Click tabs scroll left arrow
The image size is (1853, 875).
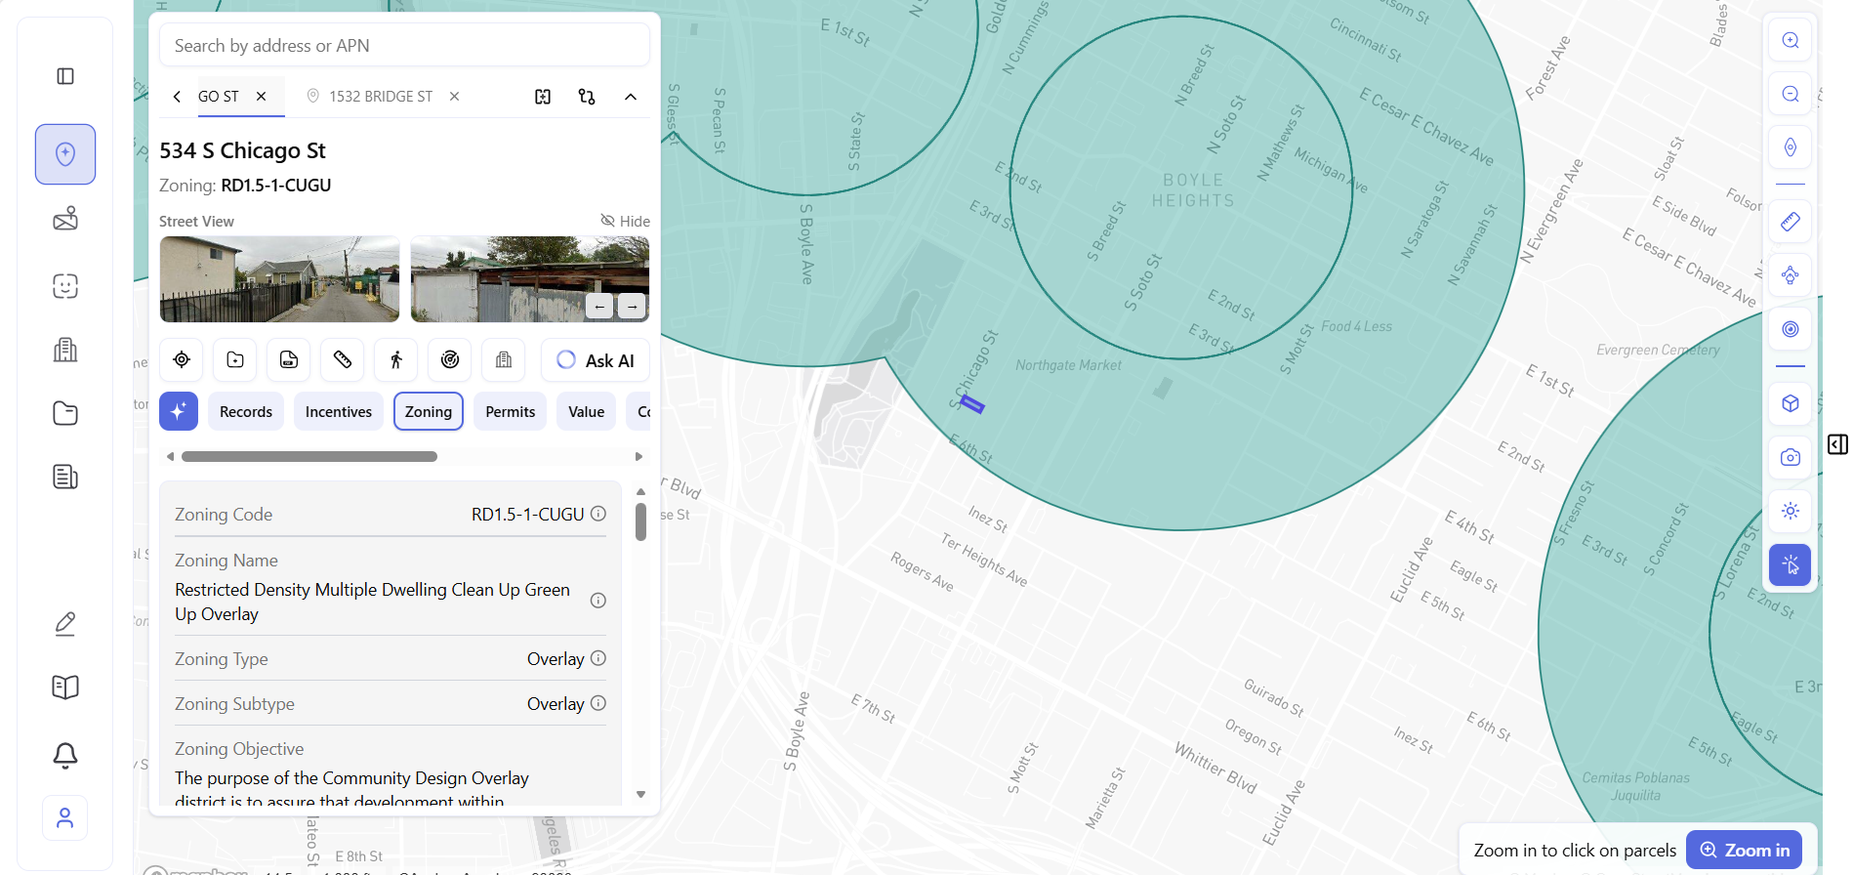click(x=170, y=456)
